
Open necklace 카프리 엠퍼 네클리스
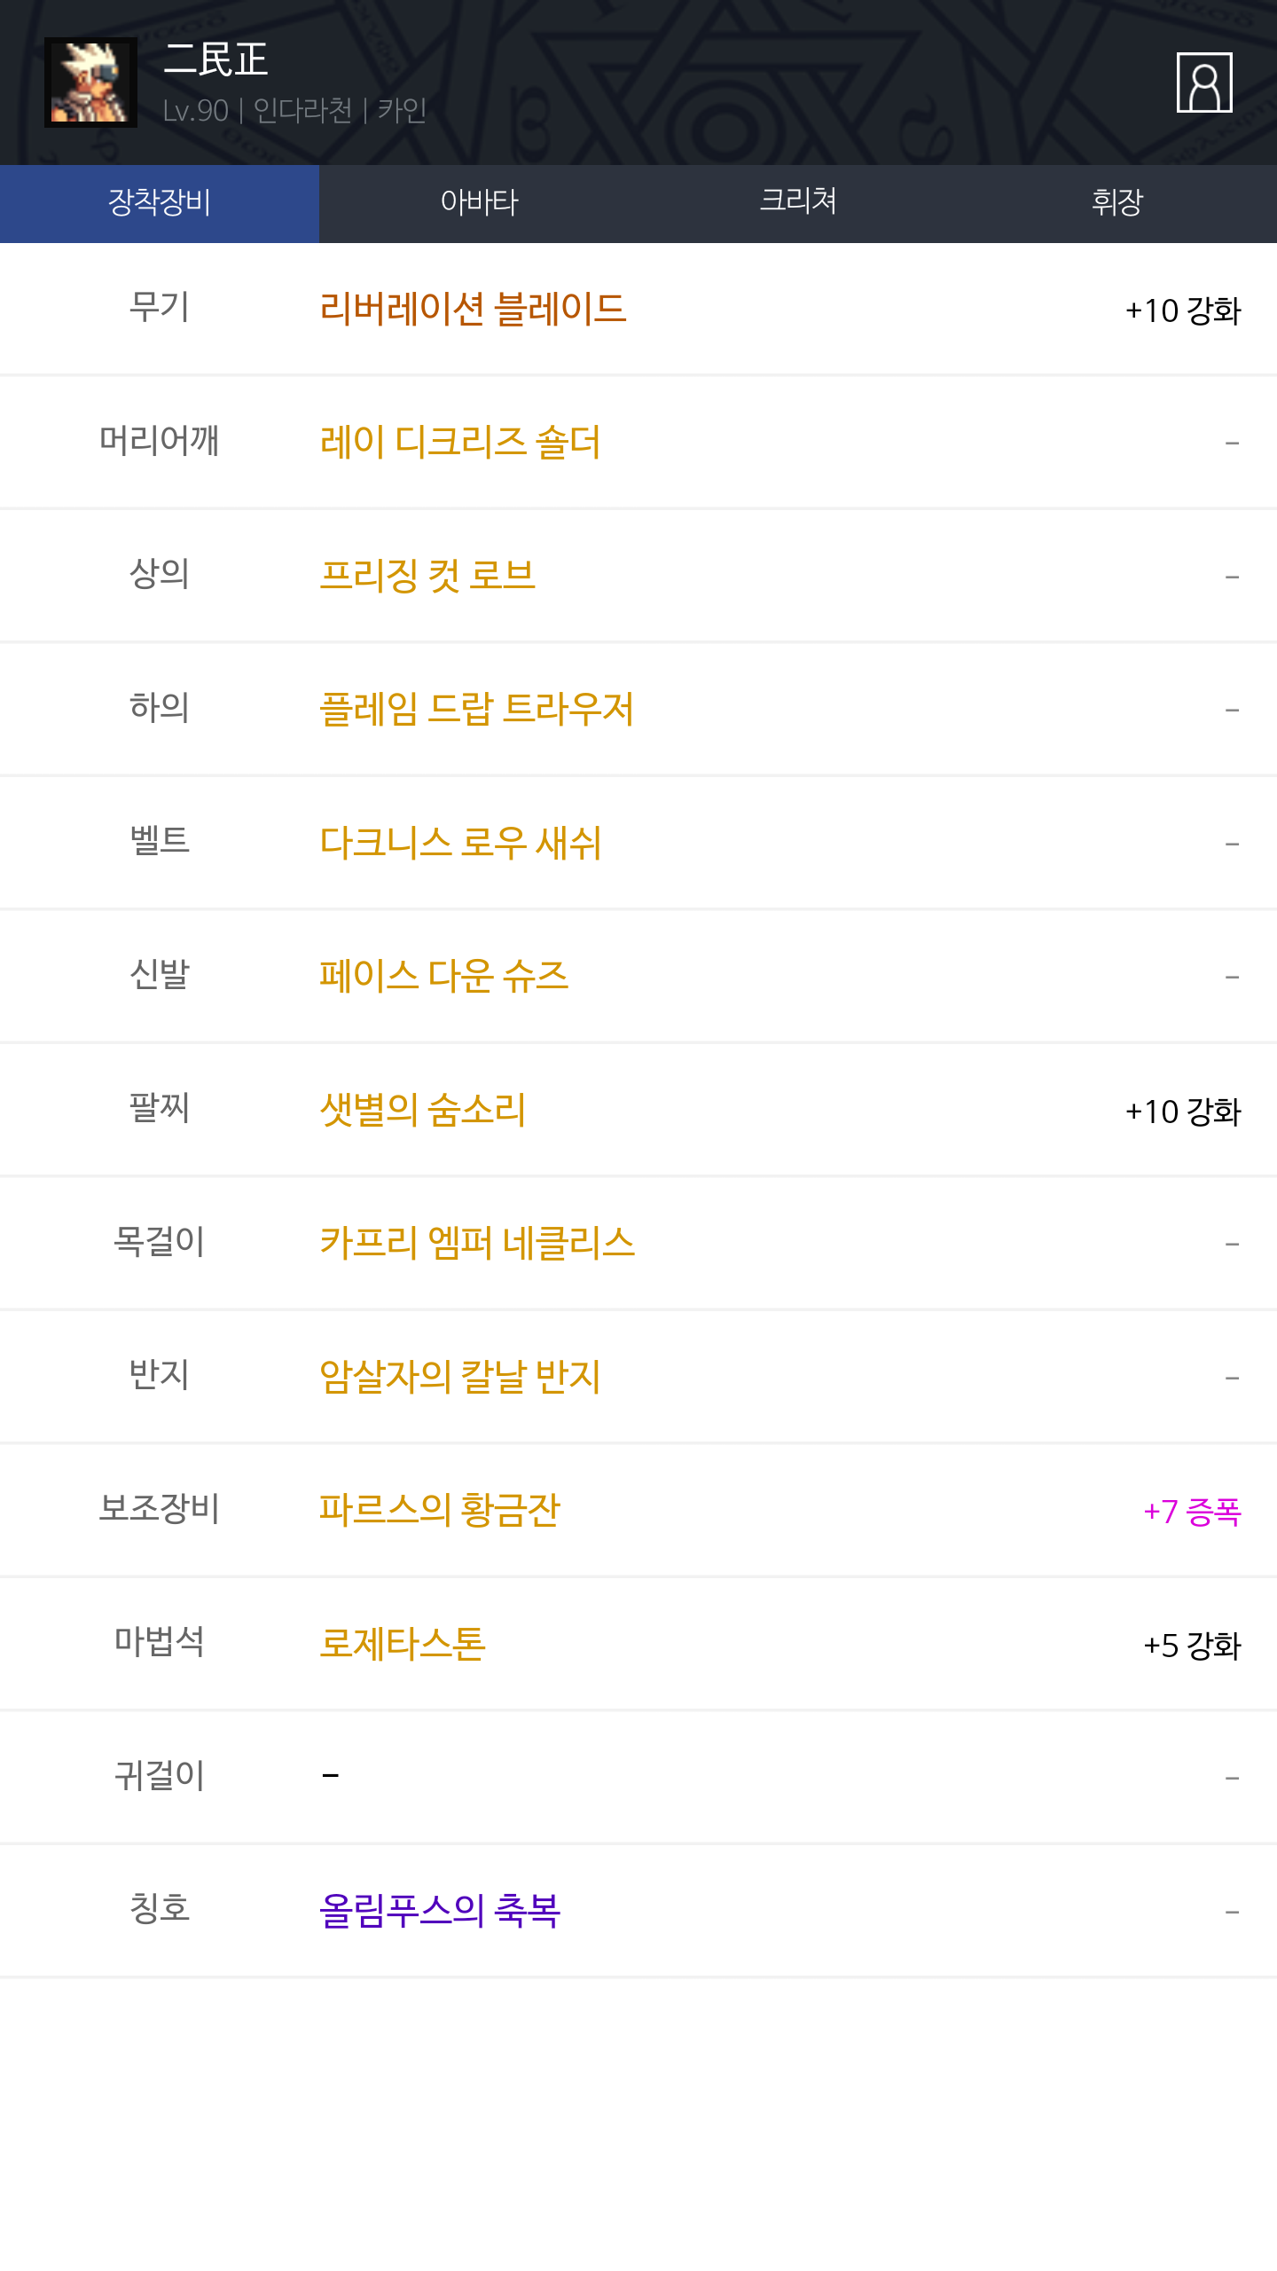point(477,1243)
